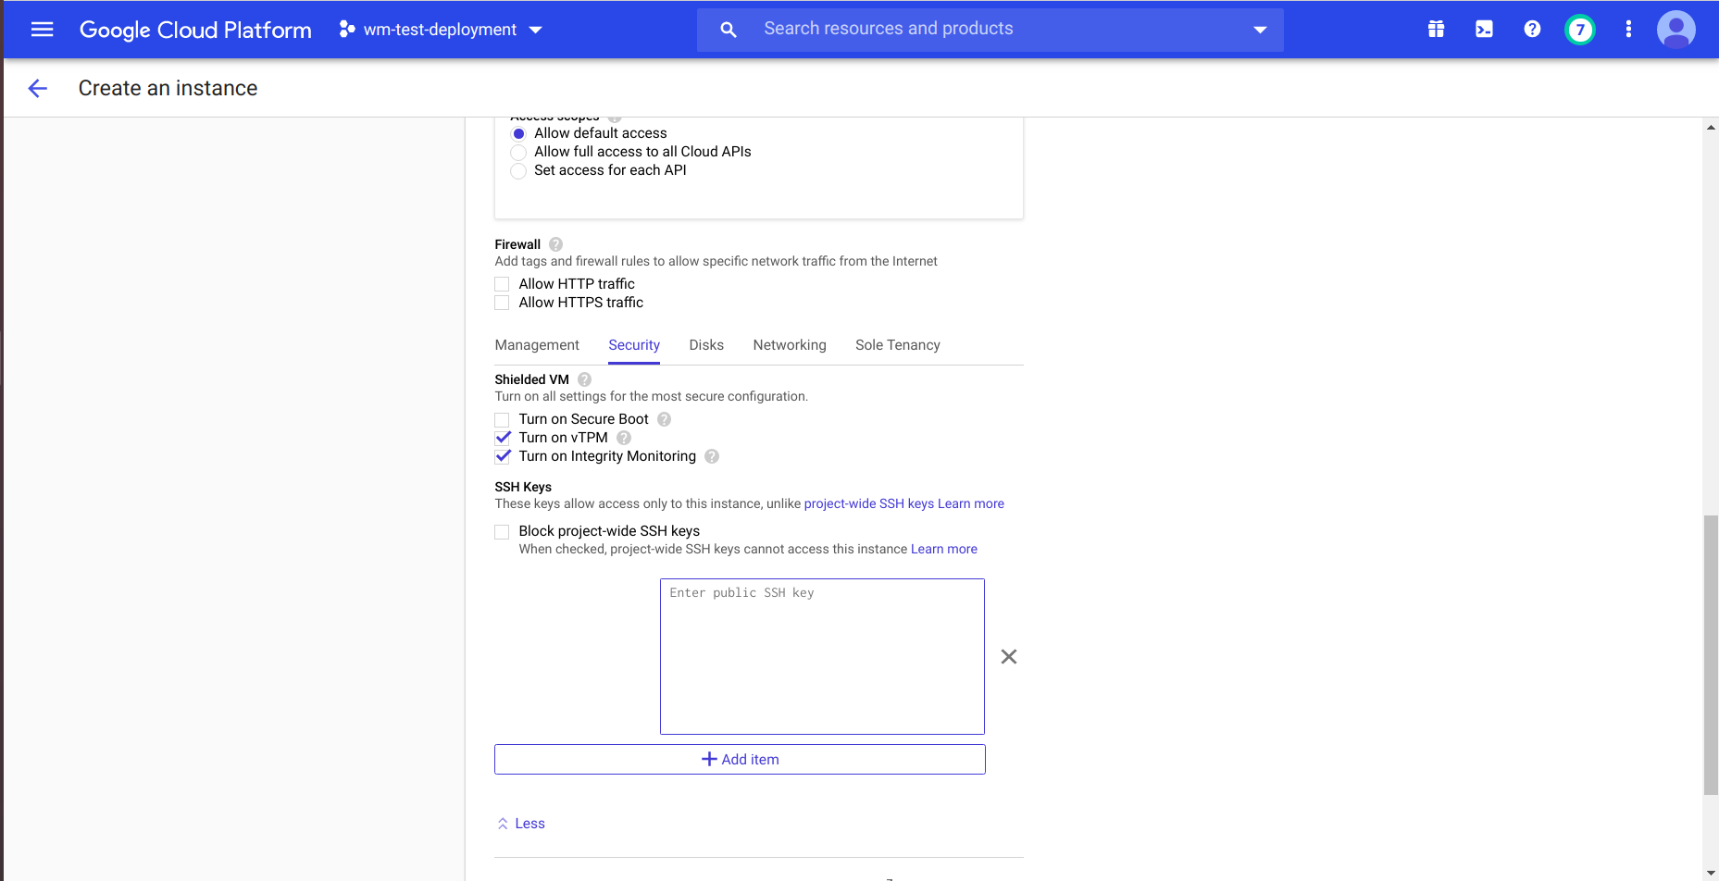This screenshot has width=1719, height=881.
Task: Click the Add item button
Action: [x=740, y=759]
